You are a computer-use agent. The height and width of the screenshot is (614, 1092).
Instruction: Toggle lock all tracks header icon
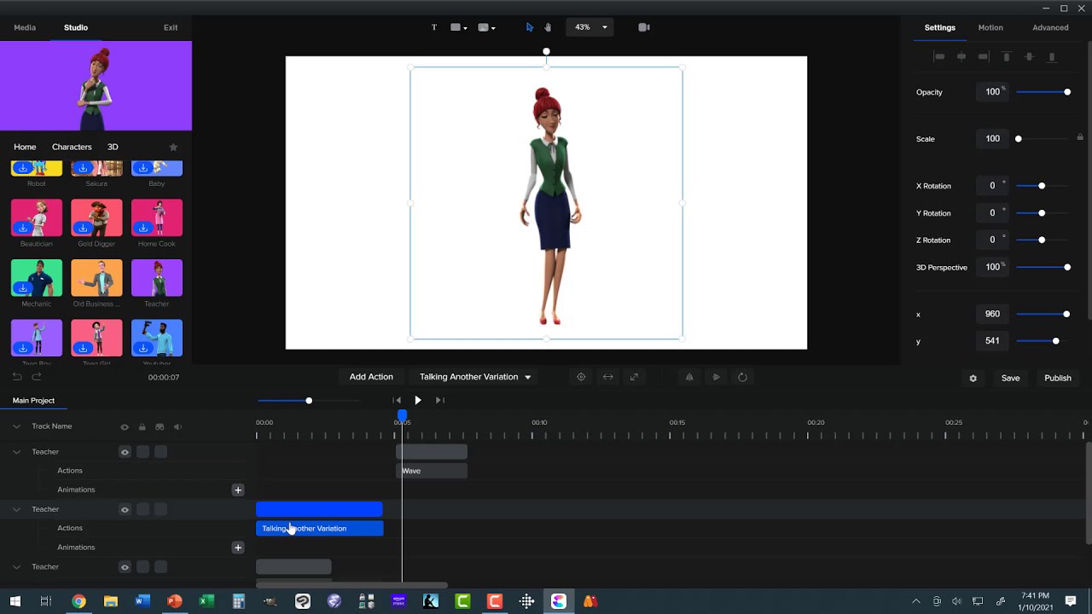point(142,426)
